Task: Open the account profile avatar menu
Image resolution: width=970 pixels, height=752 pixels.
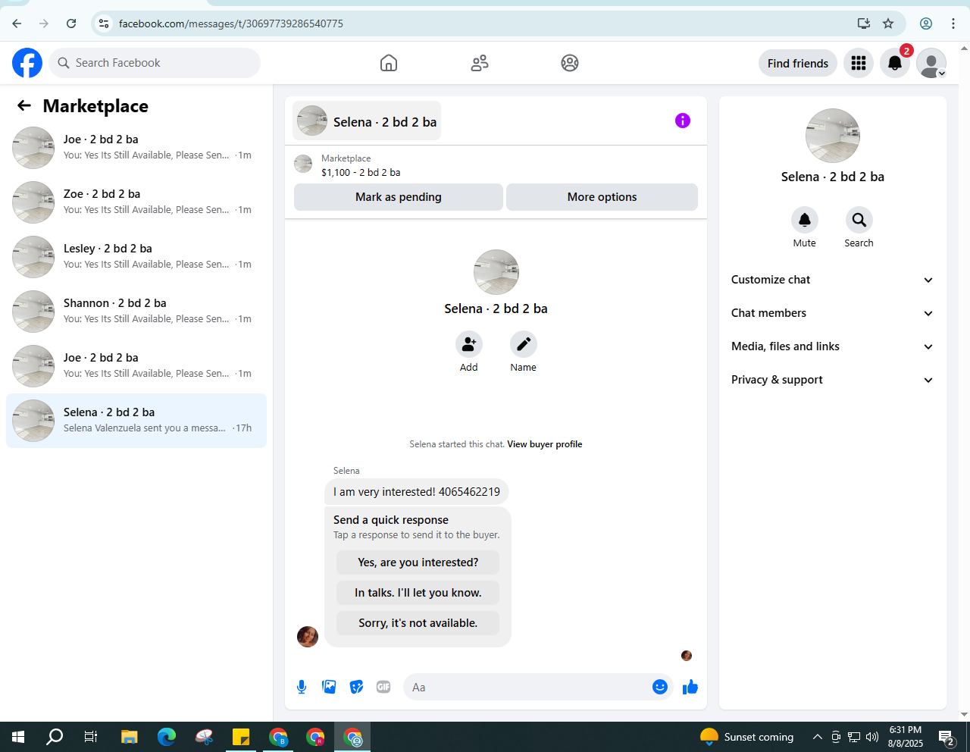Action: click(x=931, y=63)
